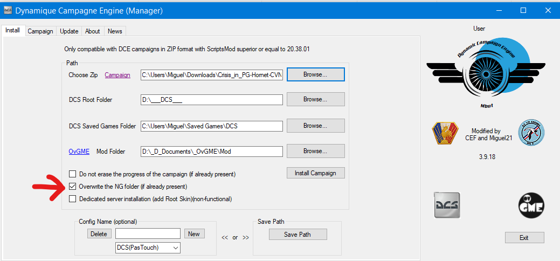This screenshot has height=261, width=560.
Task: Open the Campaign tab
Action: (x=40, y=31)
